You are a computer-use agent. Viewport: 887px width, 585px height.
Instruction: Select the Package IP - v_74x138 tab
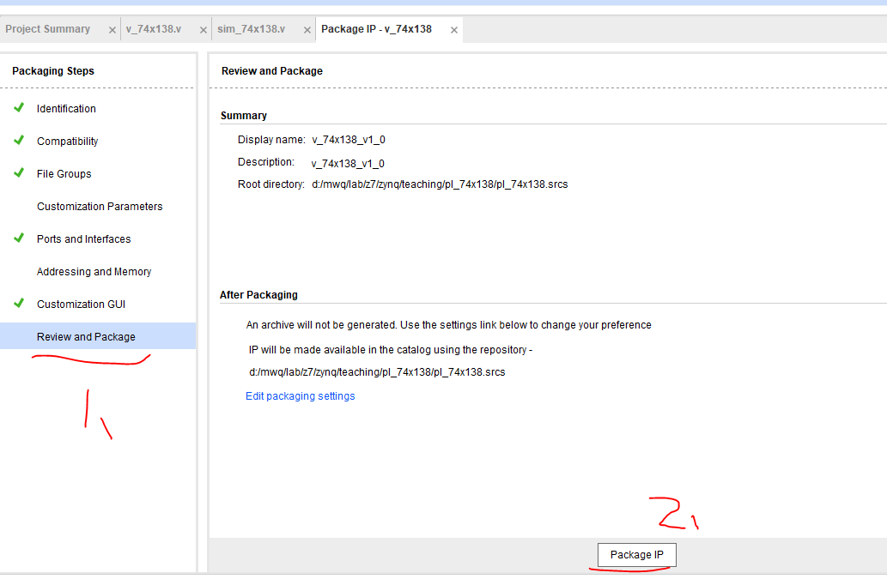coord(376,29)
